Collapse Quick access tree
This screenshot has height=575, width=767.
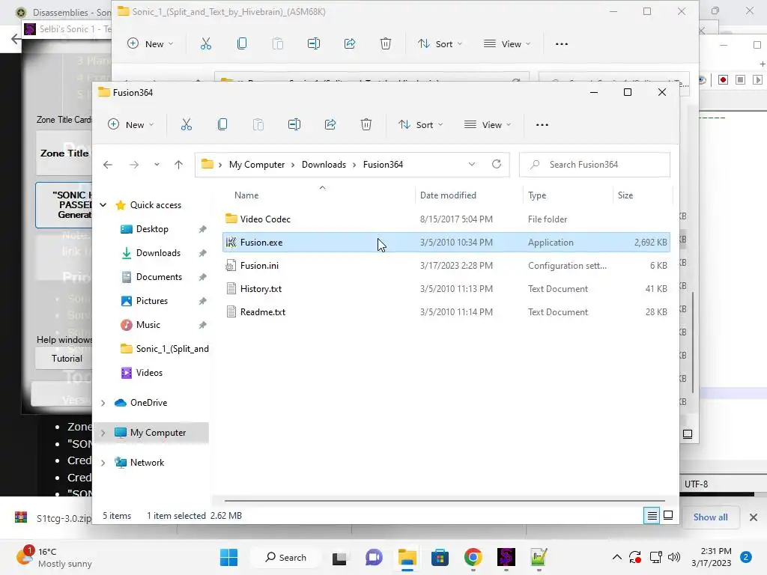[103, 205]
